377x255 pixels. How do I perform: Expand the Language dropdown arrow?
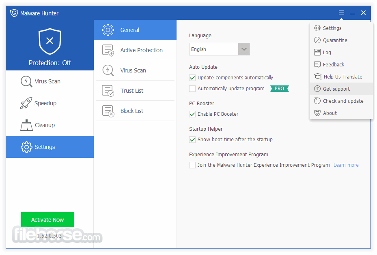pos(244,49)
